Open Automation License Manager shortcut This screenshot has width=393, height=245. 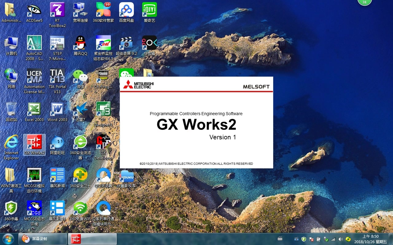pos(34,81)
